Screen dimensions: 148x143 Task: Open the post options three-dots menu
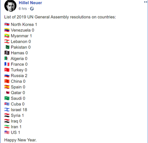click(x=146, y=2)
